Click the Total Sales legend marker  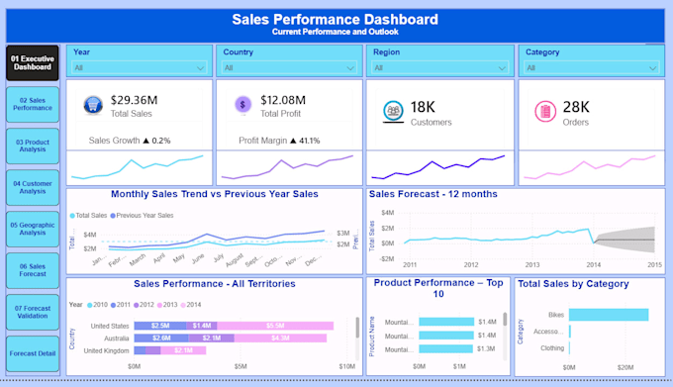coord(72,216)
